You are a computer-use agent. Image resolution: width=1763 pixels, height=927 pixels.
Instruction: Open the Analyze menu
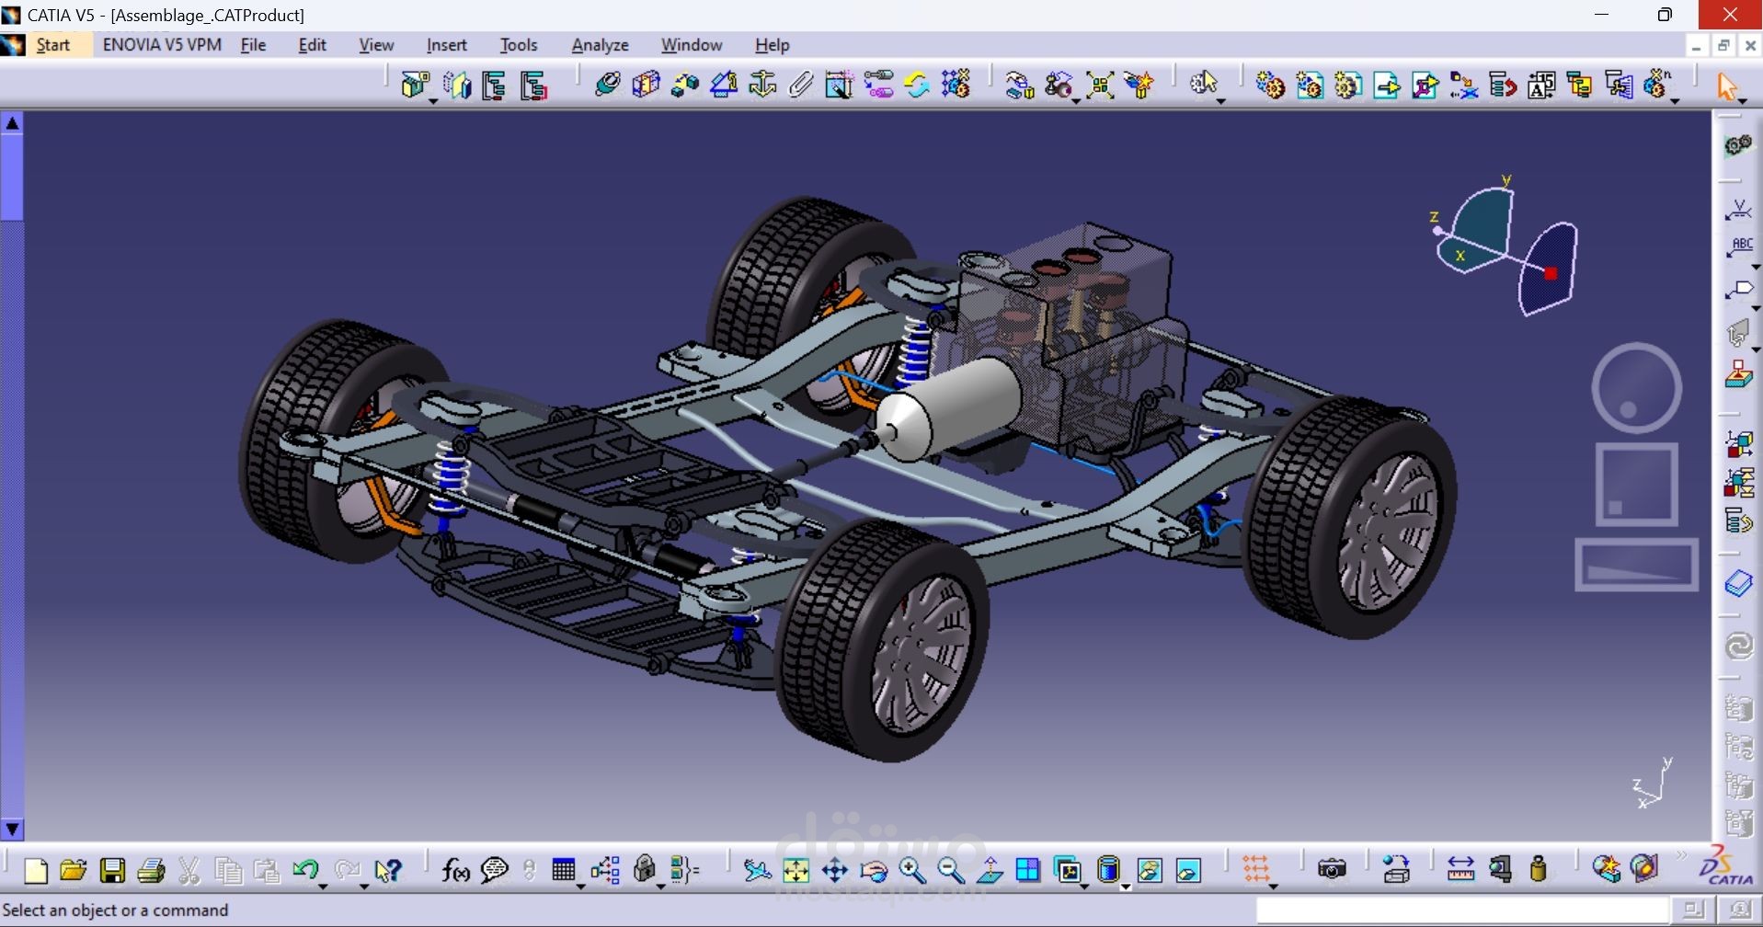(600, 45)
